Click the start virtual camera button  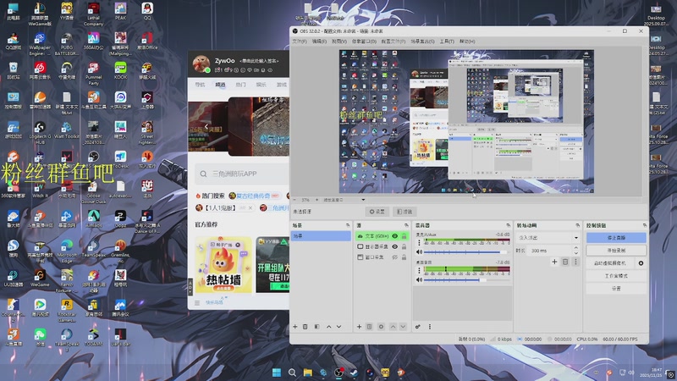tap(610, 263)
